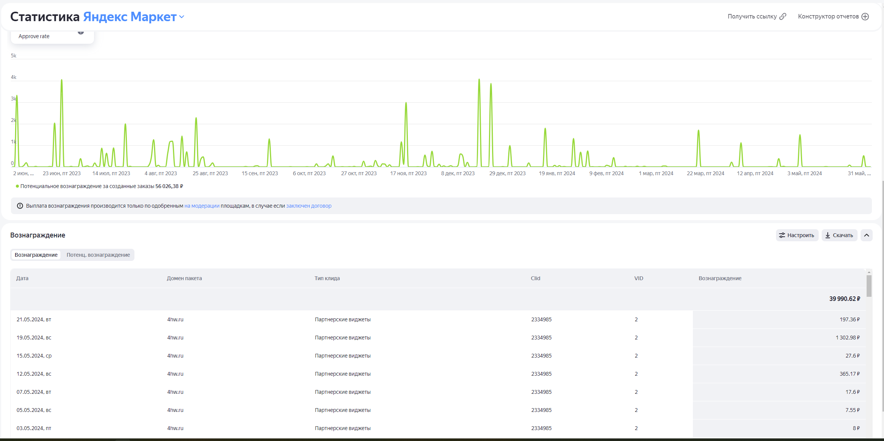Click the link icon beside Получить ссылку
884x441 pixels.
pyautogui.click(x=783, y=16)
